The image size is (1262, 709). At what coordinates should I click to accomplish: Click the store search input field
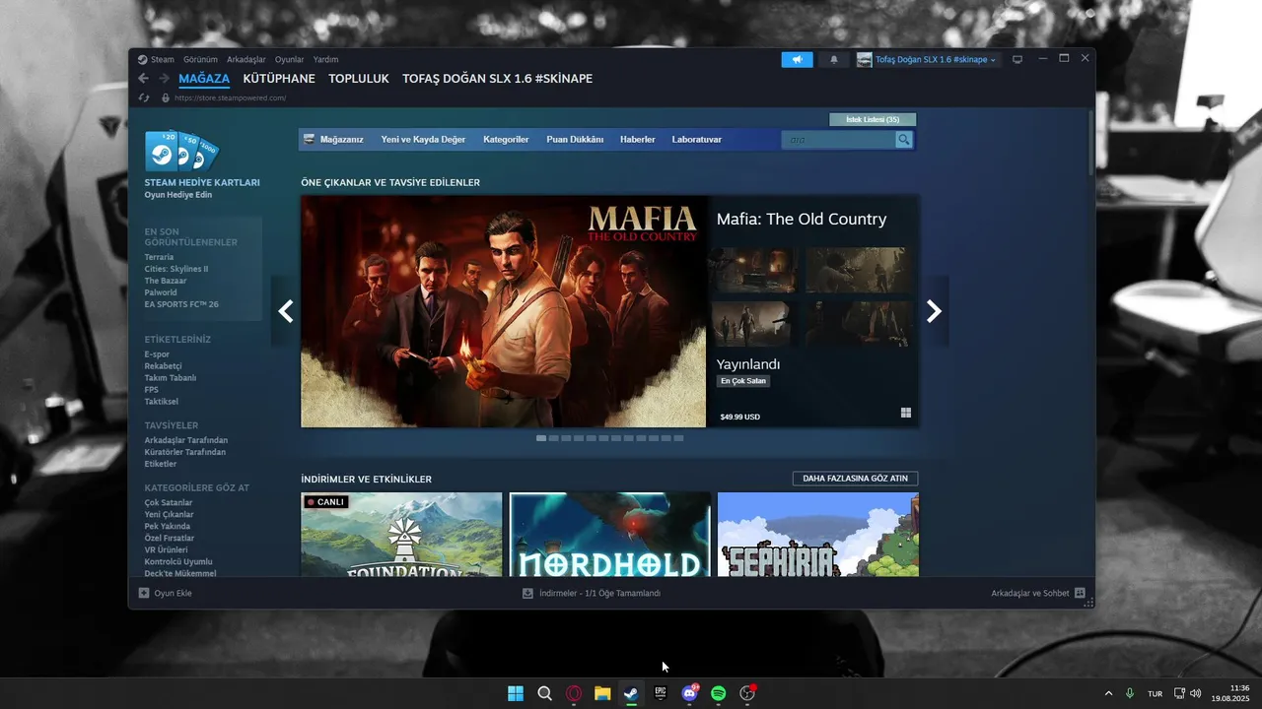[838, 140]
